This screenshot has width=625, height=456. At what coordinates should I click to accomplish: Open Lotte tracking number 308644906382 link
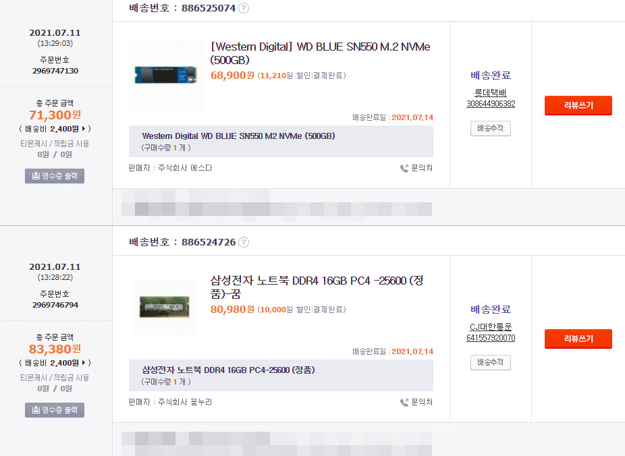pyautogui.click(x=491, y=104)
